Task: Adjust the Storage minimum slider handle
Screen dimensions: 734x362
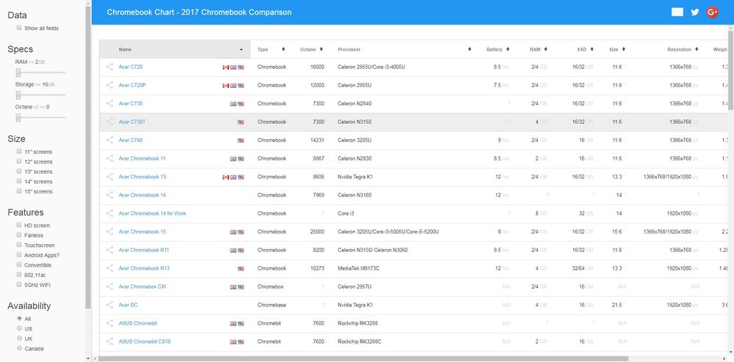Action: tap(18, 95)
